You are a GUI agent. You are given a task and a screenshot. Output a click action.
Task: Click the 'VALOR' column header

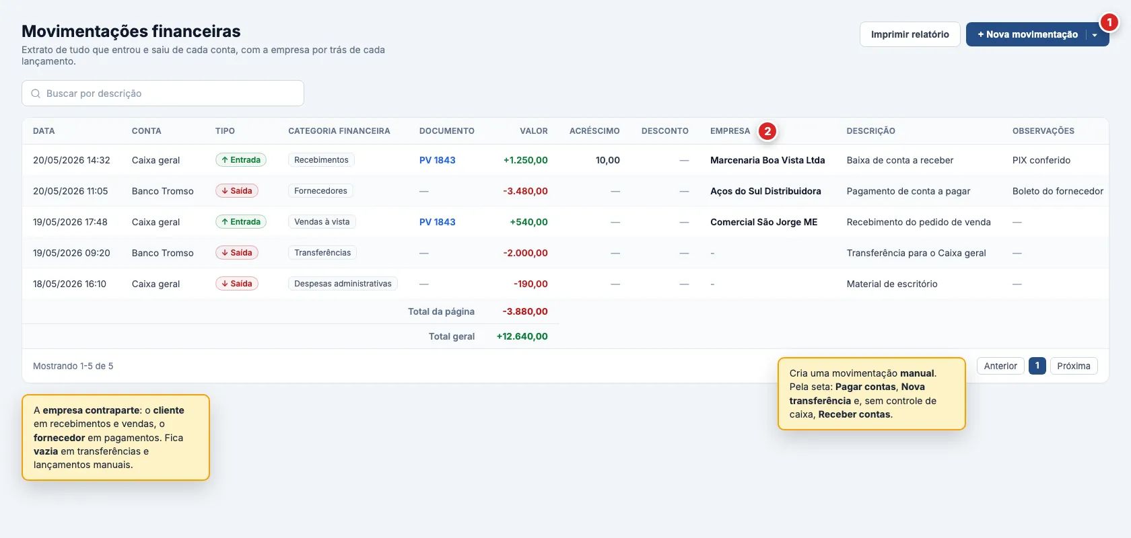[534, 131]
